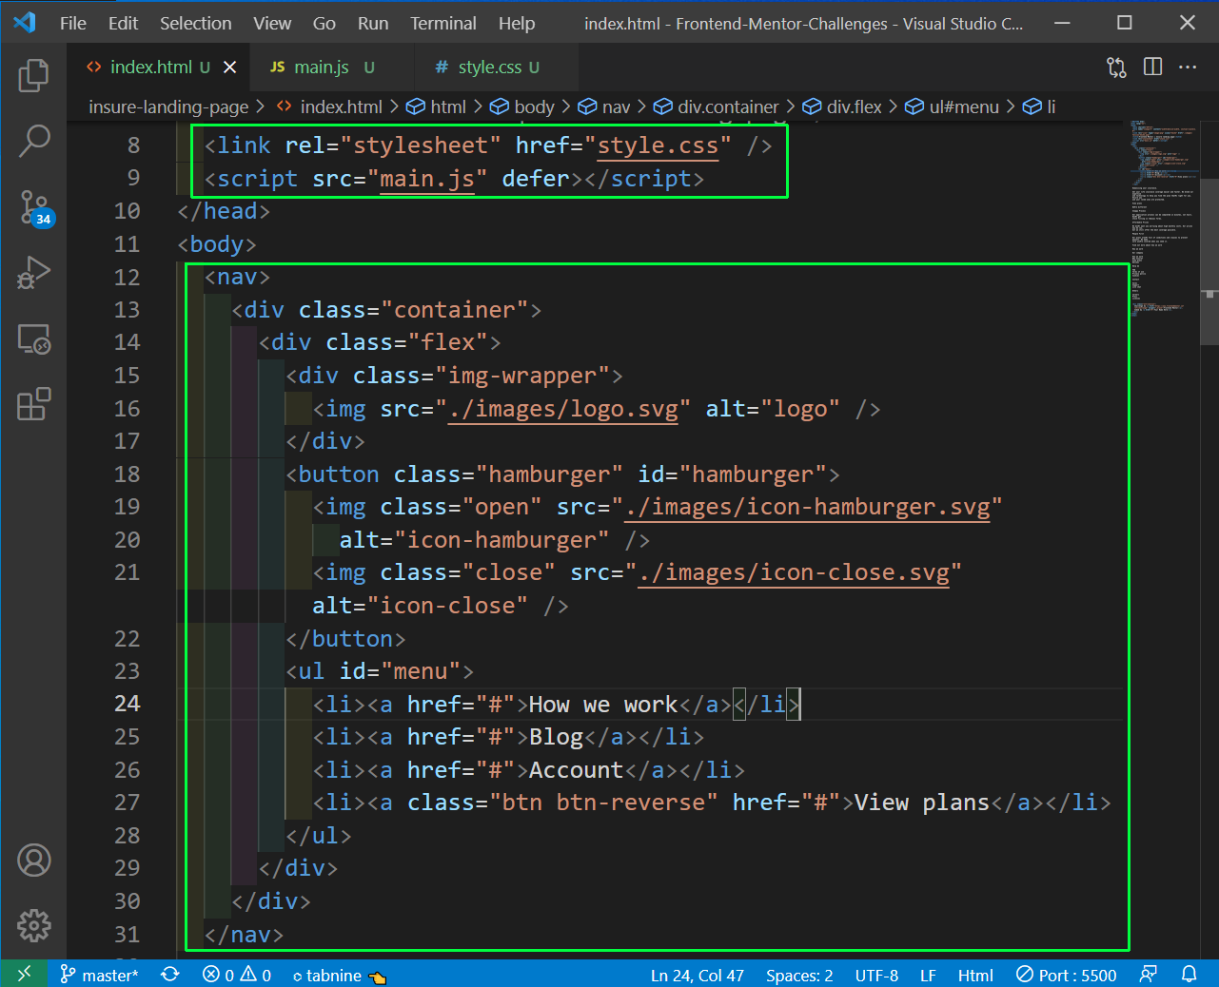Follow the main.js src link

pos(427,179)
